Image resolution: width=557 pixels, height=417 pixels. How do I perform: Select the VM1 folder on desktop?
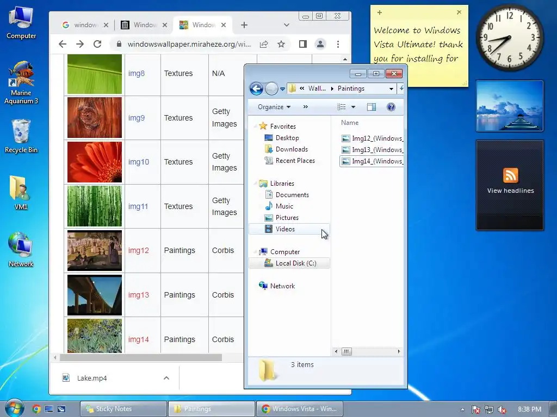pos(21,193)
